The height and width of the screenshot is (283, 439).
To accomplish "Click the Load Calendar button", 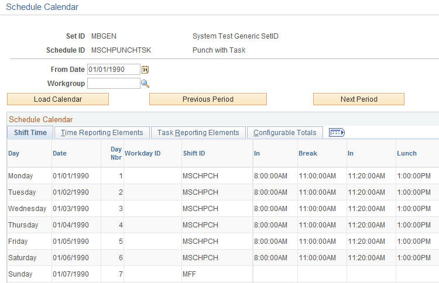I will (x=58, y=99).
